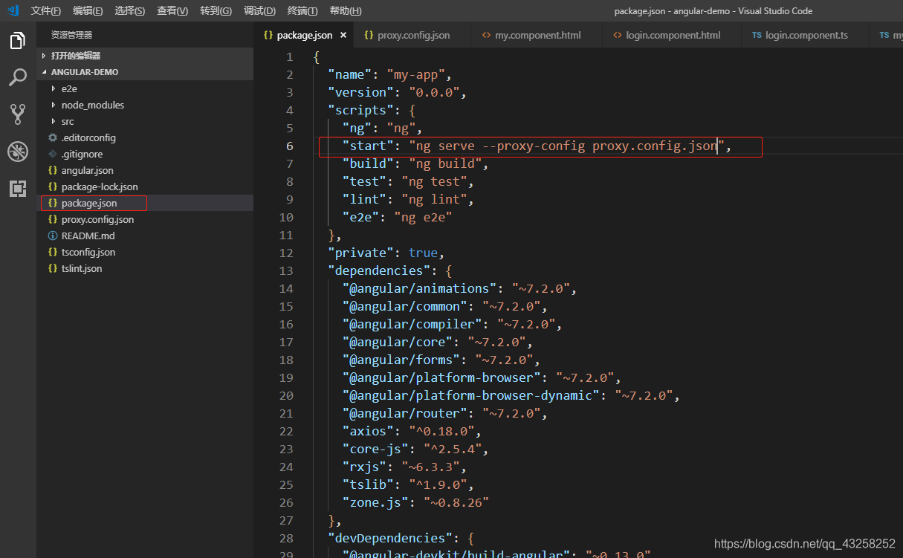Close the package.json editor tab

[343, 35]
